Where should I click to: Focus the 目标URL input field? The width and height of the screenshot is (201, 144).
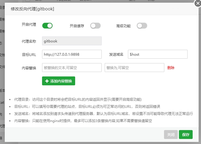click(x=72, y=54)
